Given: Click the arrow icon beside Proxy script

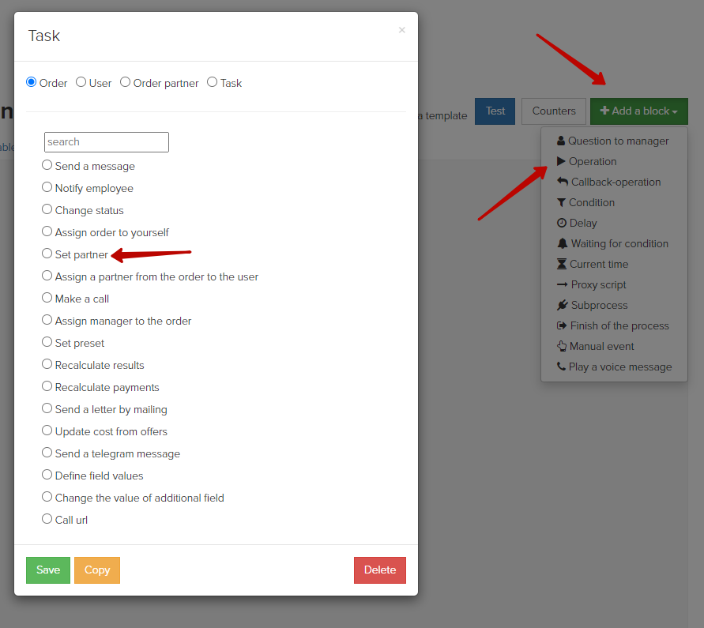Looking at the screenshot, I should tap(562, 284).
